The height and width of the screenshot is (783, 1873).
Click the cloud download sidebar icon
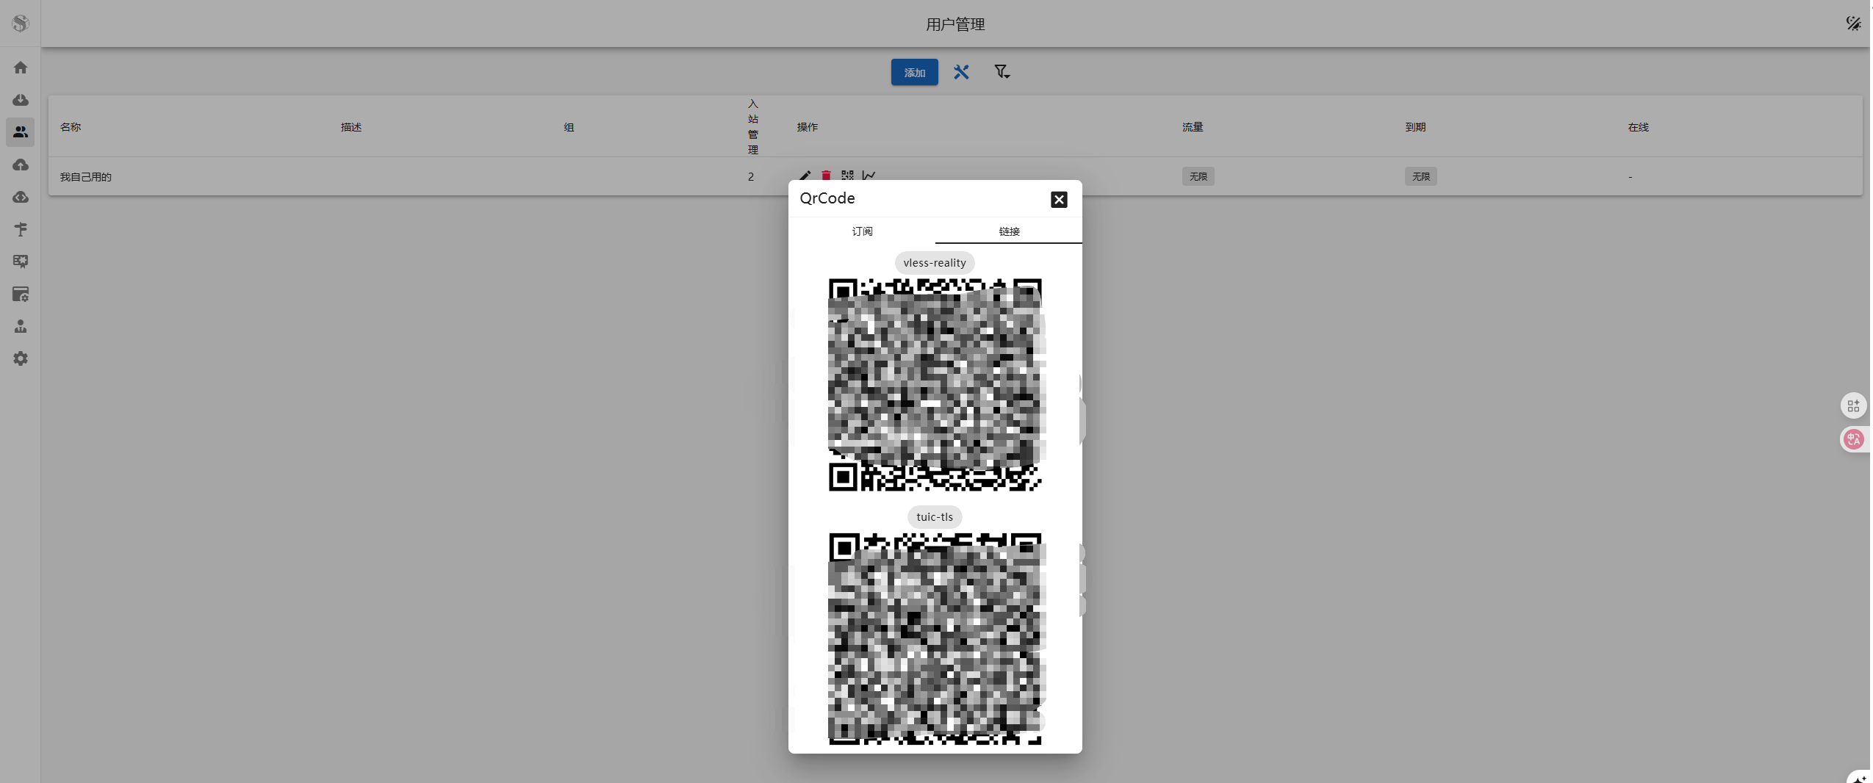21,100
